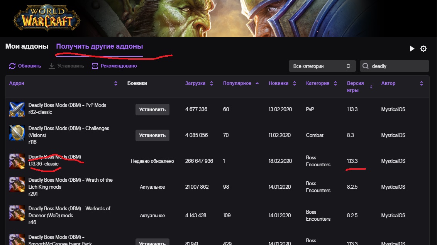The width and height of the screenshot is (437, 245).
Task: Click the World of Warcraft logo
Action: point(47,18)
